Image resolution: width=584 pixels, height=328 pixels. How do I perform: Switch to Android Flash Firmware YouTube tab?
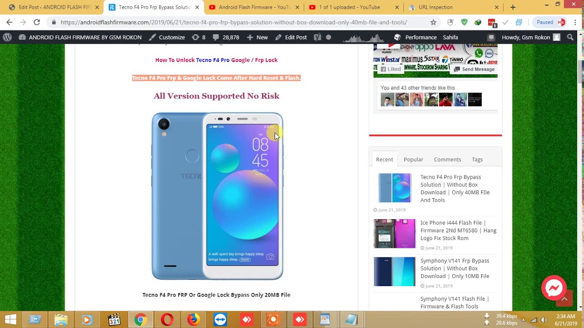[254, 7]
